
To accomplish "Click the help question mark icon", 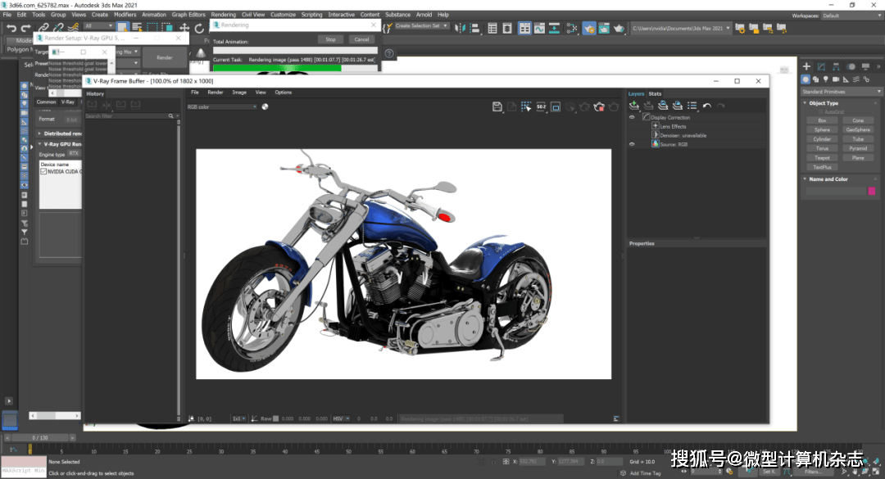I will click(389, 53).
